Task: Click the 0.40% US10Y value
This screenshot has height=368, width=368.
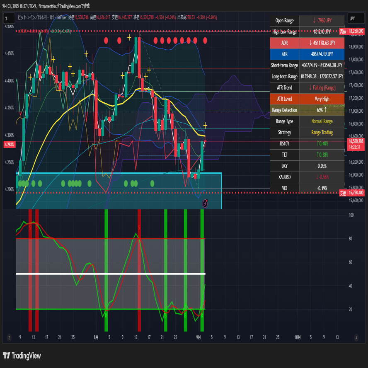Action: click(322, 143)
